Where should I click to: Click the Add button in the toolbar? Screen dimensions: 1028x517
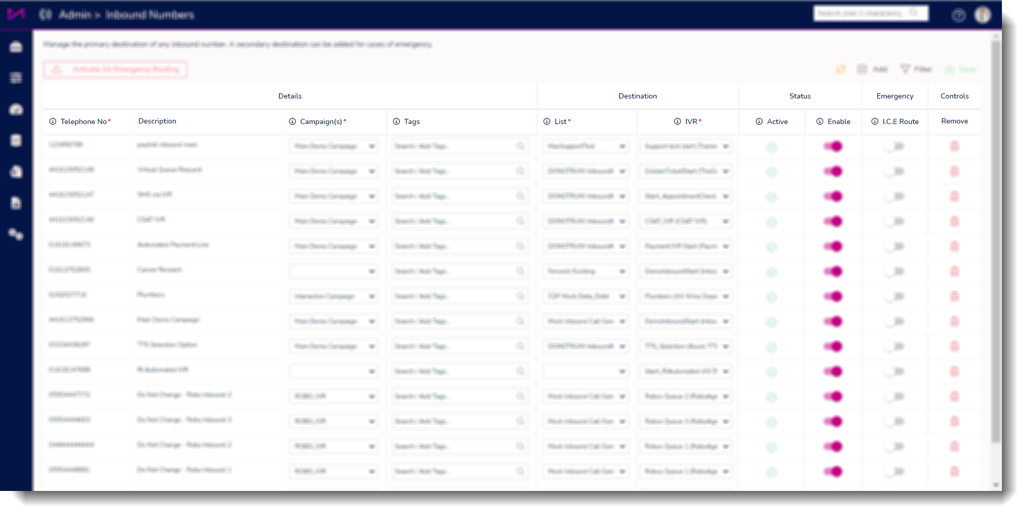872,69
